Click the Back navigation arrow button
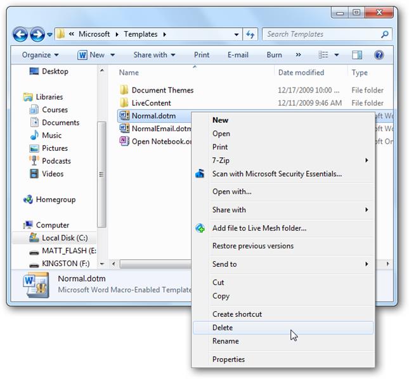This screenshot has width=409, height=379. [x=20, y=34]
